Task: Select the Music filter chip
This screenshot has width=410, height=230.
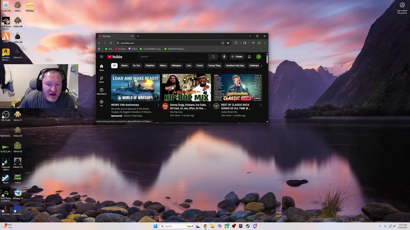Action: click(124, 65)
